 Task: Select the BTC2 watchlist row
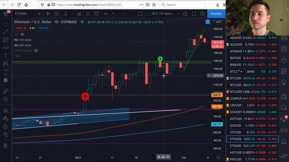[252, 72]
